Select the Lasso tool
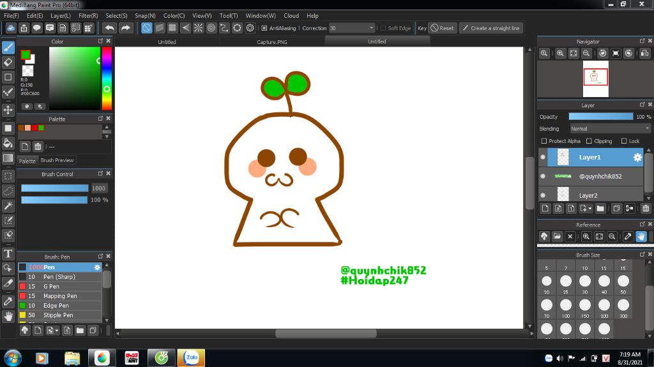Screen dimensions: 654x367 coord(8,191)
